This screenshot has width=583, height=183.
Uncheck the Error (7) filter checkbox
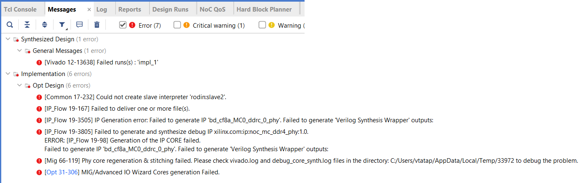click(x=123, y=25)
